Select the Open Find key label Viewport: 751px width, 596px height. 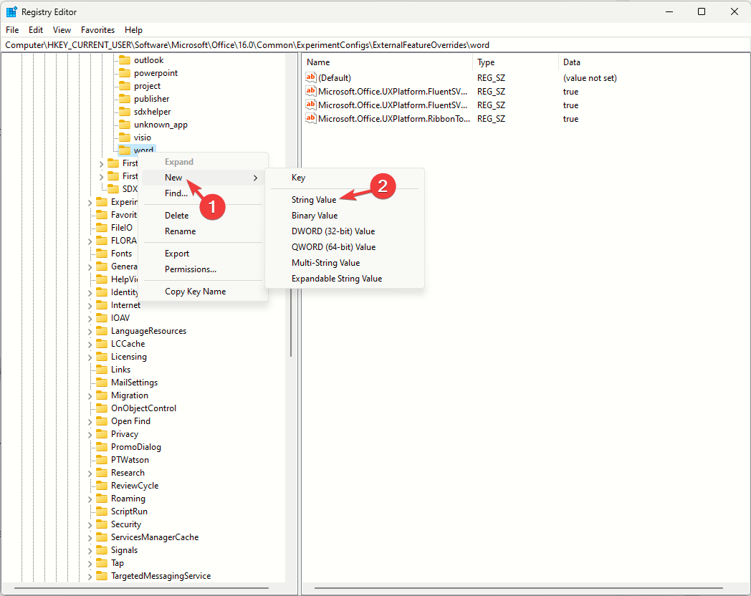click(x=130, y=420)
